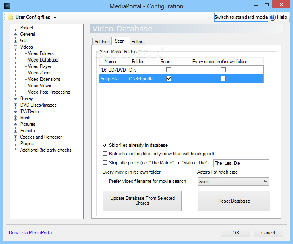Select Video Folders in the tree
Viewport: 293px width, 244px height.
tap(41, 53)
